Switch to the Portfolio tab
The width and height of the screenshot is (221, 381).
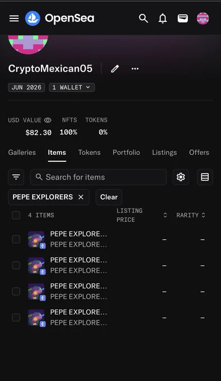(126, 152)
